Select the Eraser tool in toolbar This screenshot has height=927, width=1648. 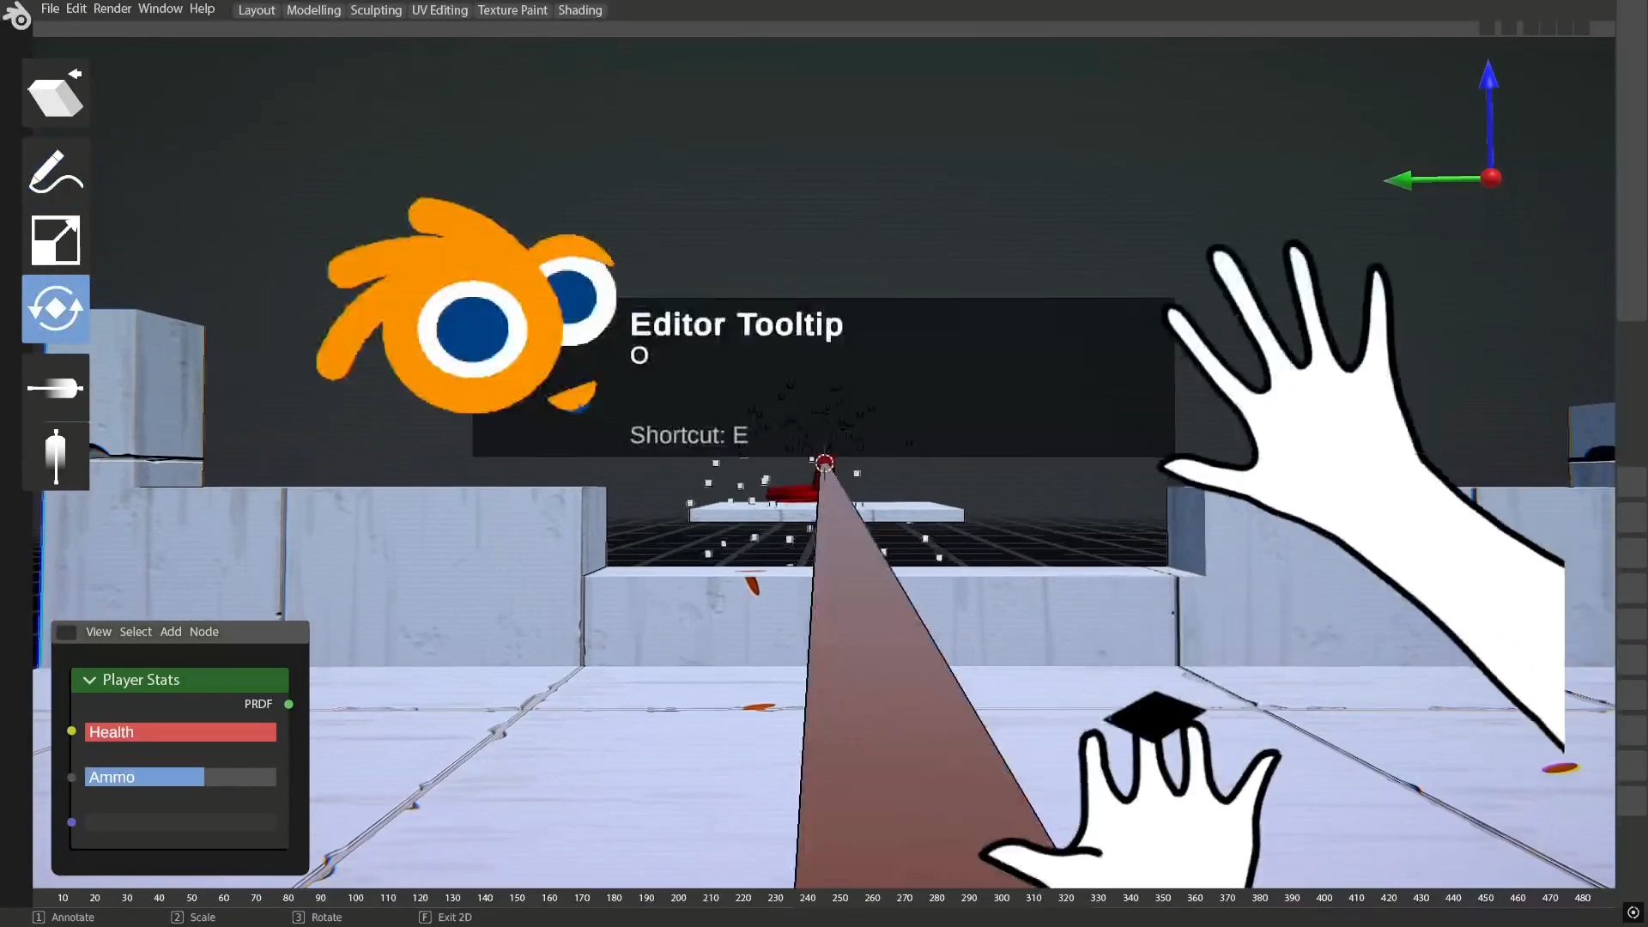56,94
